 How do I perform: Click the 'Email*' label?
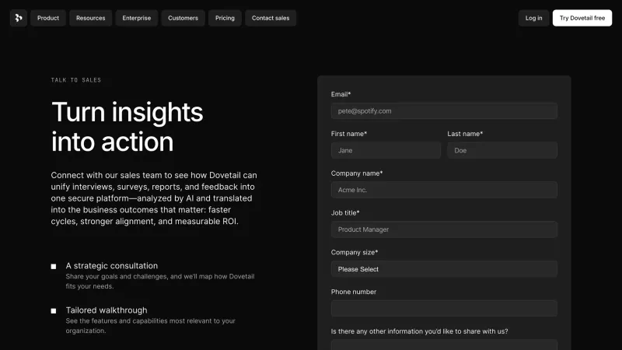[x=341, y=94]
